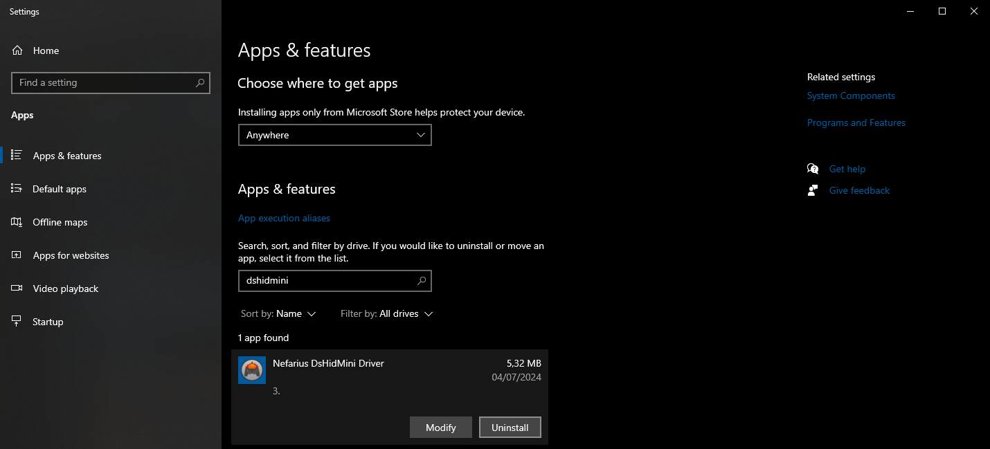This screenshot has width=990, height=449.
Task: Click the Offline maps icon
Action: [17, 222]
